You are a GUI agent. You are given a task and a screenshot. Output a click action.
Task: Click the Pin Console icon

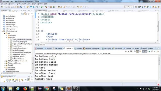pyautogui.click(x=149, y=51)
